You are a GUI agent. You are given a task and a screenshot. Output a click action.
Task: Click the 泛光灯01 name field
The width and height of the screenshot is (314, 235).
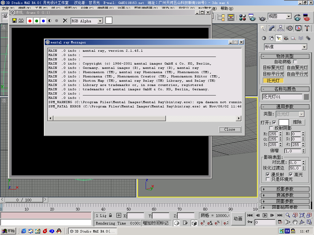282,97
